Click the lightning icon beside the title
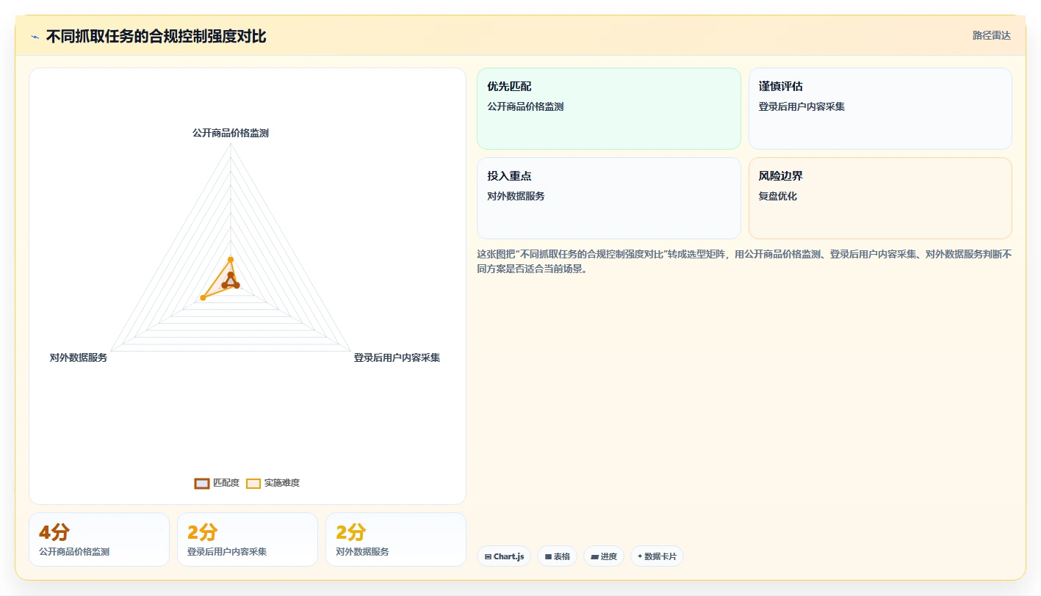Image resolution: width=1041 pixels, height=596 pixels. [35, 37]
